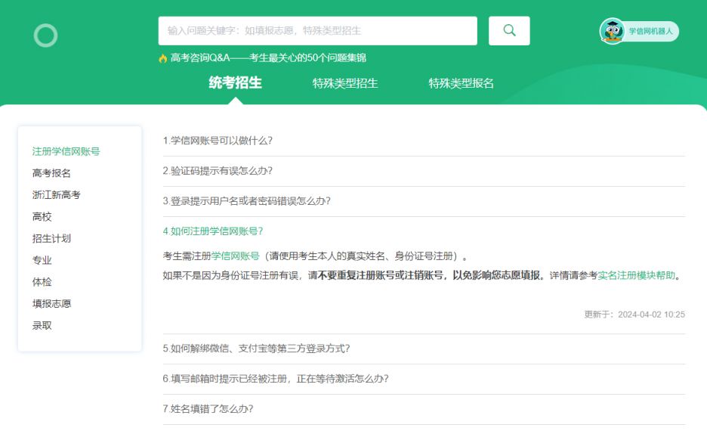
Task: Select 浙江新高考 category in sidebar
Action: tap(56, 195)
